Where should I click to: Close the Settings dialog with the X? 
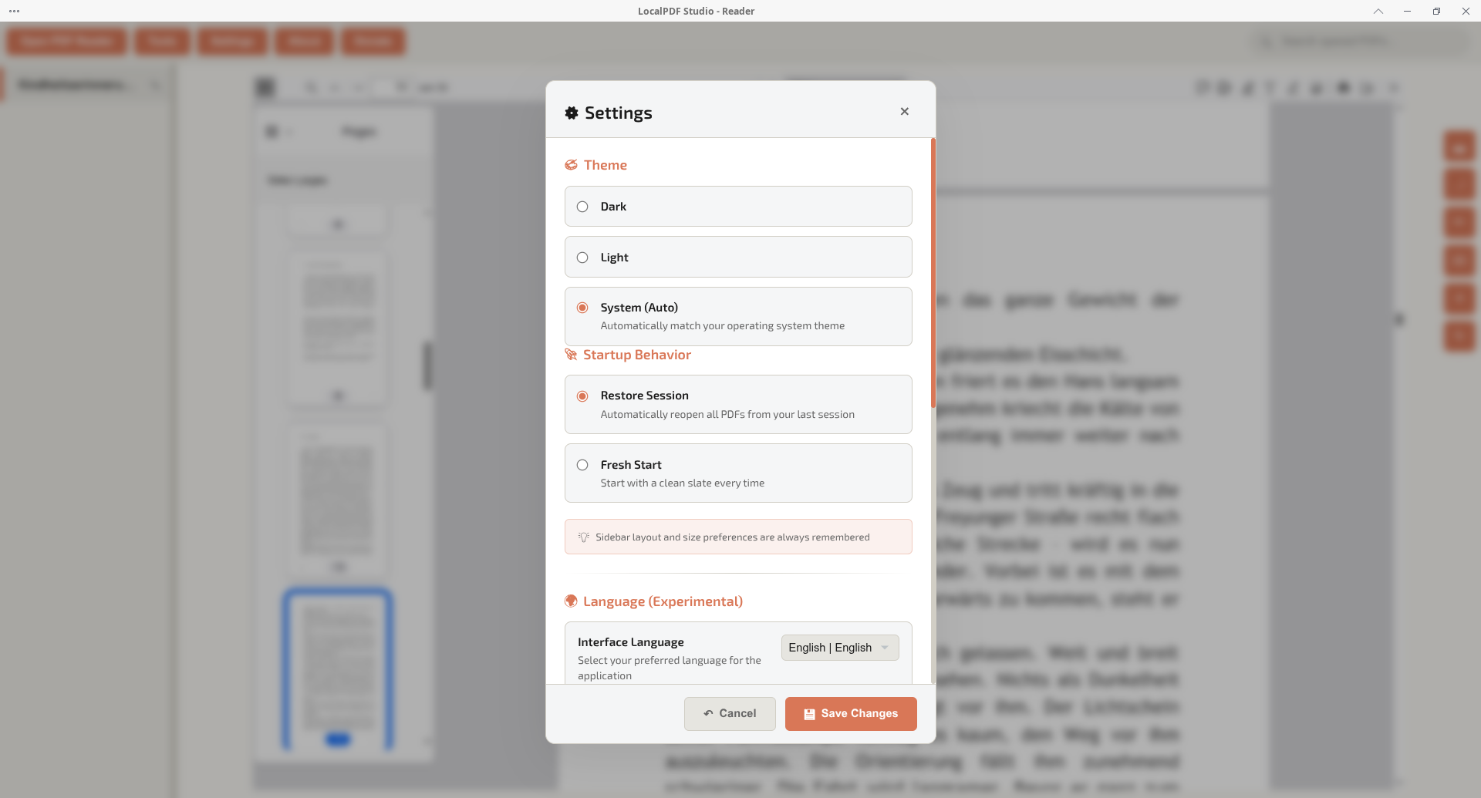pos(904,112)
